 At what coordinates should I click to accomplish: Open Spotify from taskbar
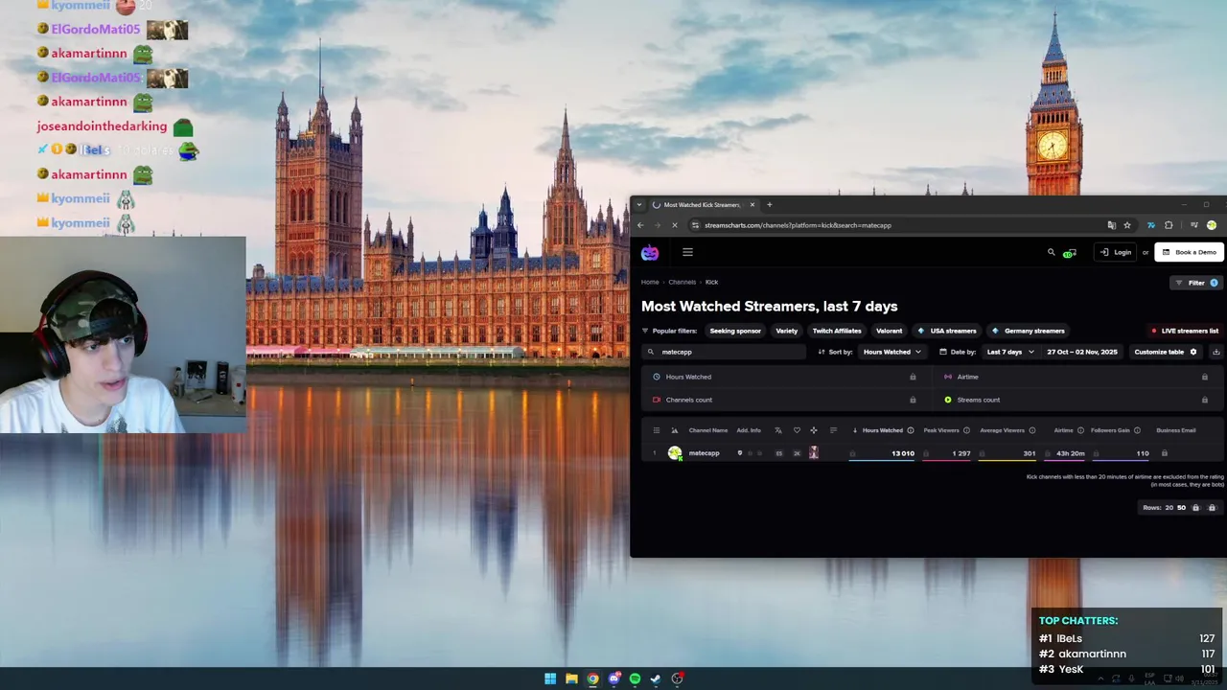click(635, 678)
